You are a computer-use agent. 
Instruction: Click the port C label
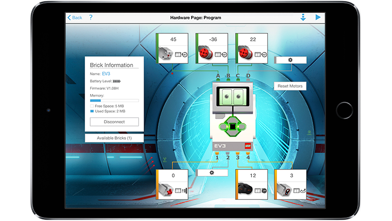[238, 76]
